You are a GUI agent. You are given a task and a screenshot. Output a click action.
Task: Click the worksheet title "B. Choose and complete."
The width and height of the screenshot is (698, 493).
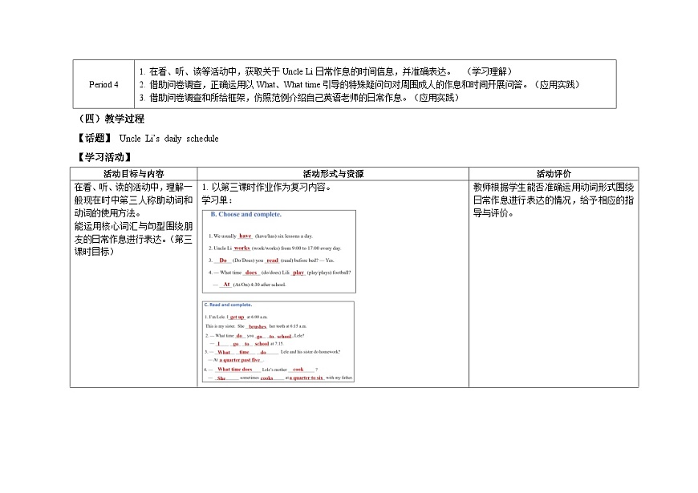click(246, 214)
